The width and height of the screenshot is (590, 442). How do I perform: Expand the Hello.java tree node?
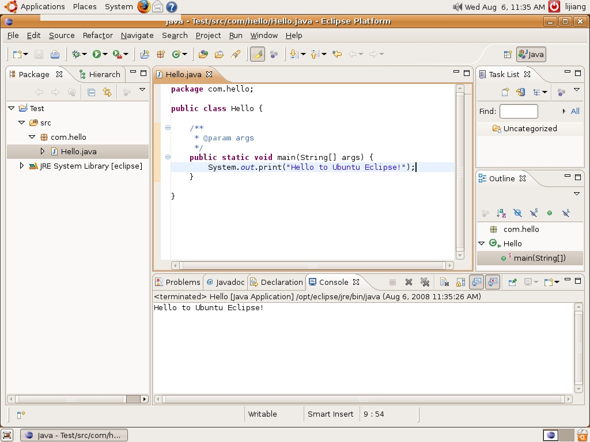(43, 151)
